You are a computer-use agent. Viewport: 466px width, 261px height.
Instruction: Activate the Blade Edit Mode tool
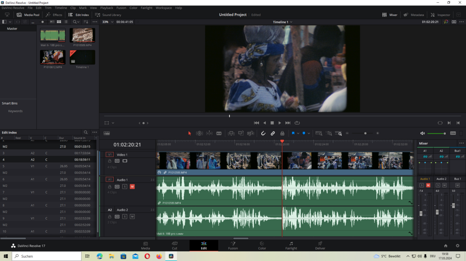219,133
